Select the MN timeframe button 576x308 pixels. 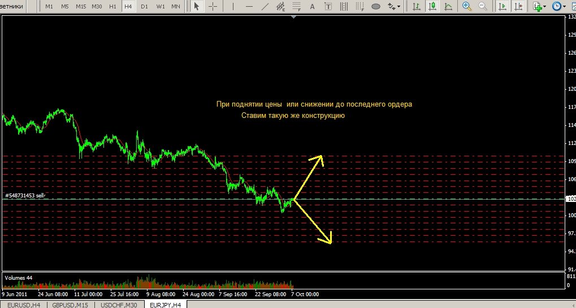(176, 6)
